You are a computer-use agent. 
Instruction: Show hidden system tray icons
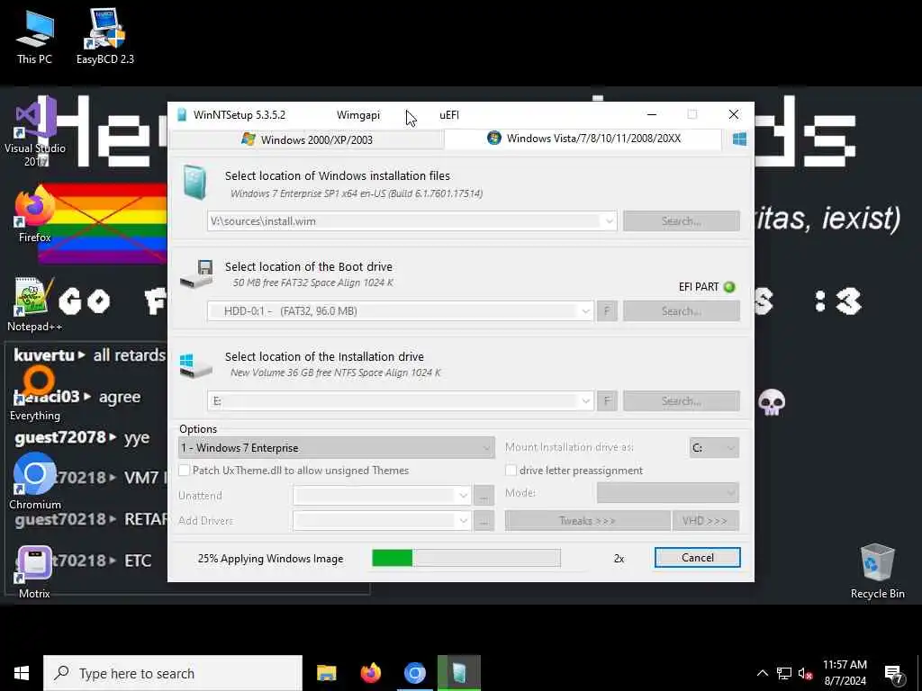(762, 673)
